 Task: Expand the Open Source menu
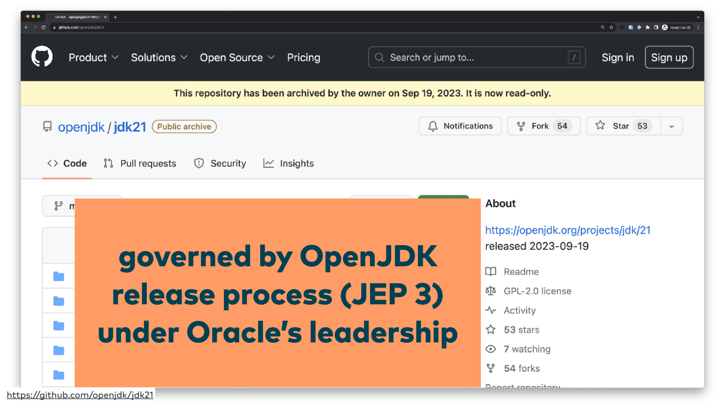pyautogui.click(x=237, y=57)
